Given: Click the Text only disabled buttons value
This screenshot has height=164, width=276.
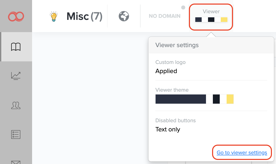Looking at the screenshot, I should tap(168, 129).
